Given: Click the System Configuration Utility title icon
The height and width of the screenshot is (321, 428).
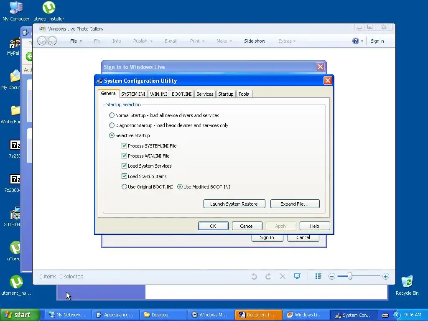Looking at the screenshot, I should [x=100, y=81].
